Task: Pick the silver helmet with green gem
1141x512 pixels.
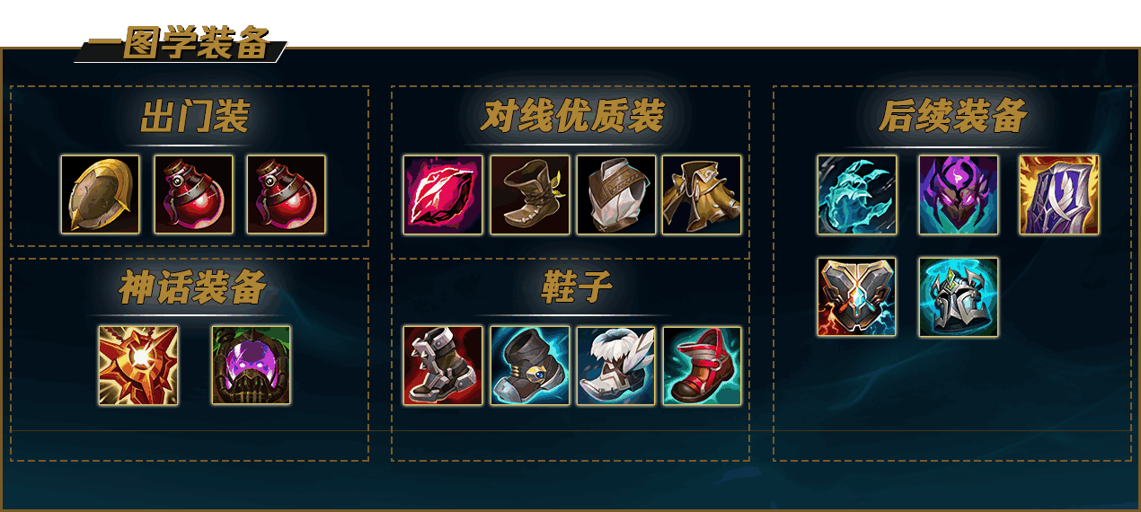Action: pos(959,297)
